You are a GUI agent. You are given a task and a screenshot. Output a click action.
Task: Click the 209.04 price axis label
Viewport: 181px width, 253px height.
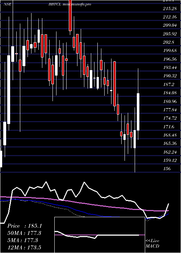pyautogui.click(x=170, y=25)
